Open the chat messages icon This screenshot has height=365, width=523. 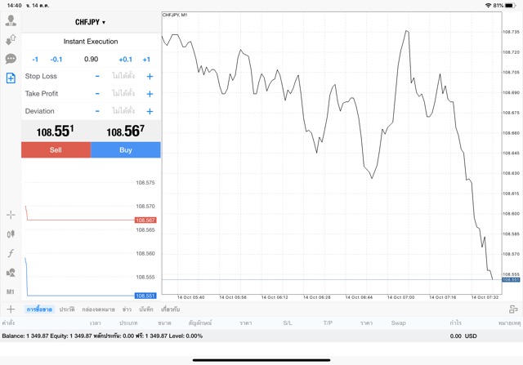[11, 59]
